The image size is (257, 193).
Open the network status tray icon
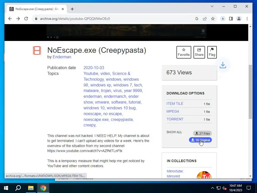coord(219,188)
